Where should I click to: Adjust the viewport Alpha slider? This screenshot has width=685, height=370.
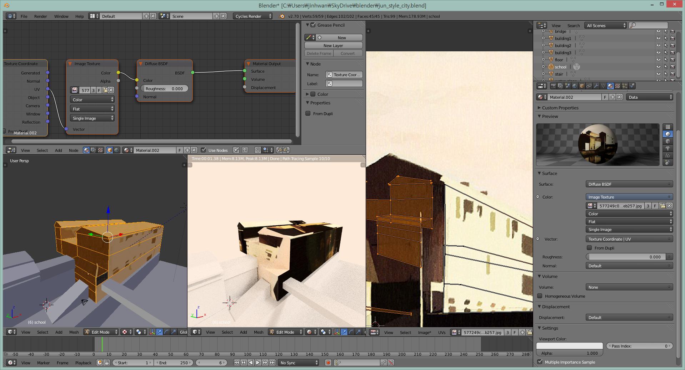point(569,353)
